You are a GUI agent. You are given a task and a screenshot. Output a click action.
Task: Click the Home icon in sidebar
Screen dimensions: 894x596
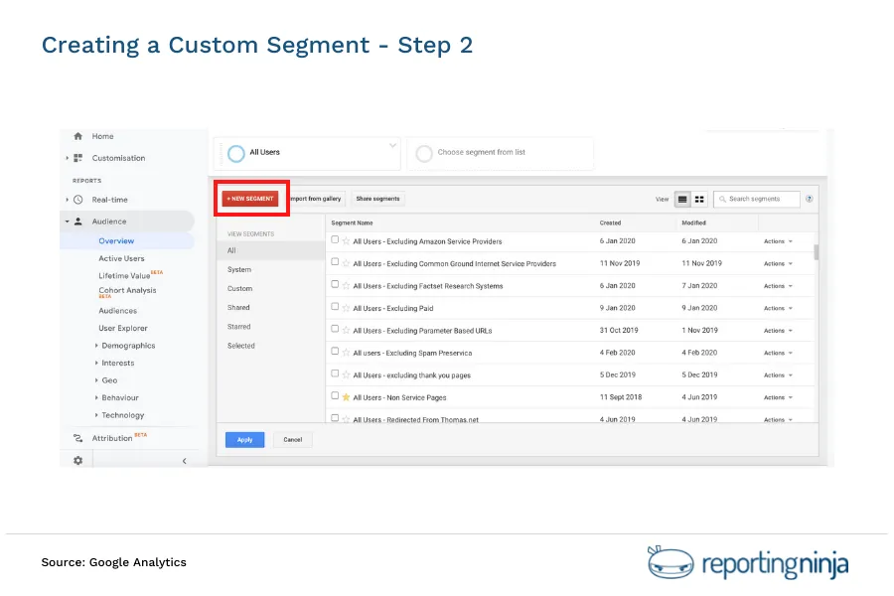pyautogui.click(x=77, y=134)
